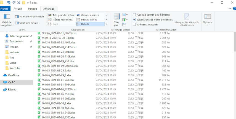Viewport: 236px width, 119px height.
Task: Click icon of 9.4.8.8_2024-03-04_2050.xlsx
Action: coord(39,99)
